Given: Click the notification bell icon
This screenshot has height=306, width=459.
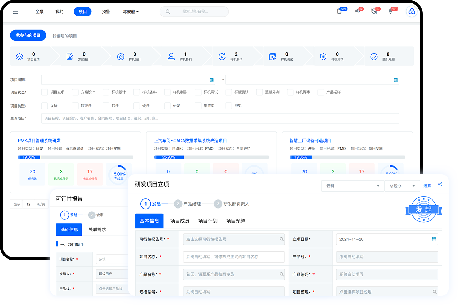Looking at the screenshot, I should 390,11.
